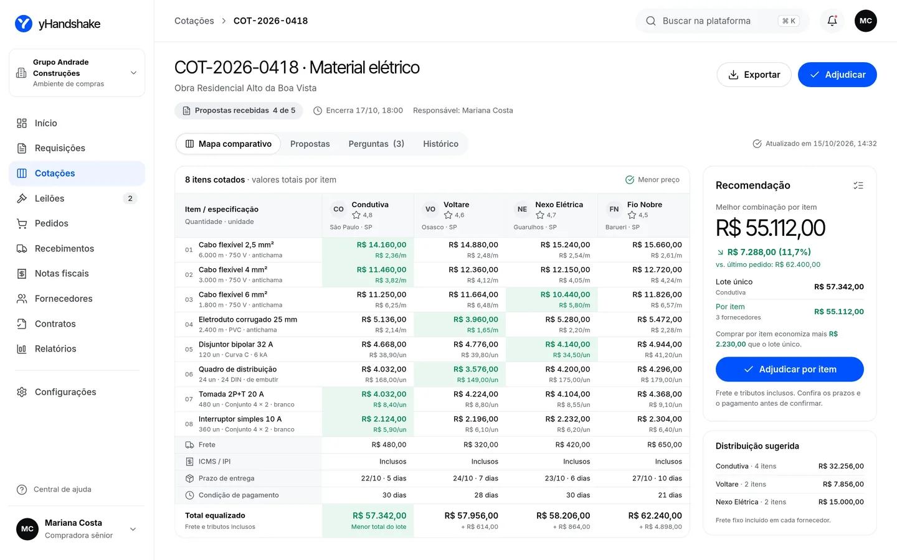Click item Eletroduto corrugado 25 mm

248,320
